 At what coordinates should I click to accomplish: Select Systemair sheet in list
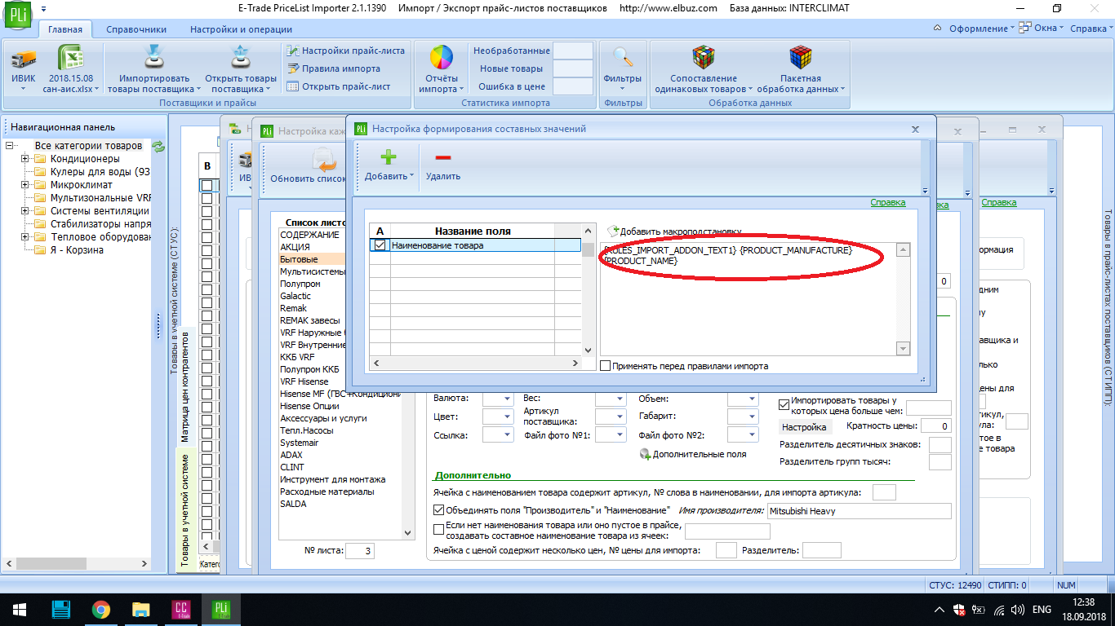[340, 443]
